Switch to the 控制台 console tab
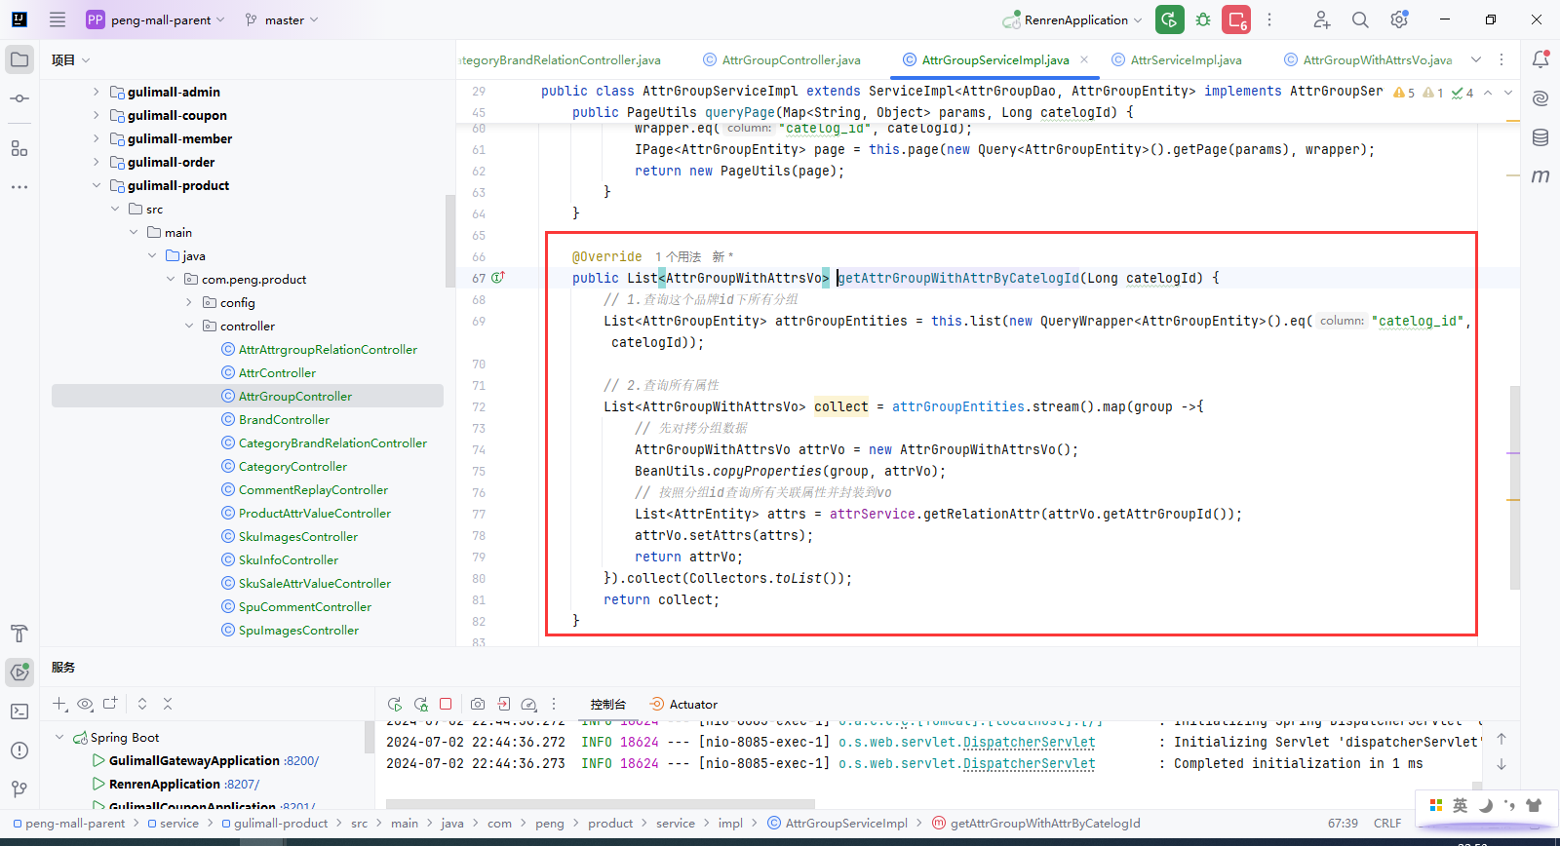Screen dimensions: 1560x846 [x=607, y=704]
